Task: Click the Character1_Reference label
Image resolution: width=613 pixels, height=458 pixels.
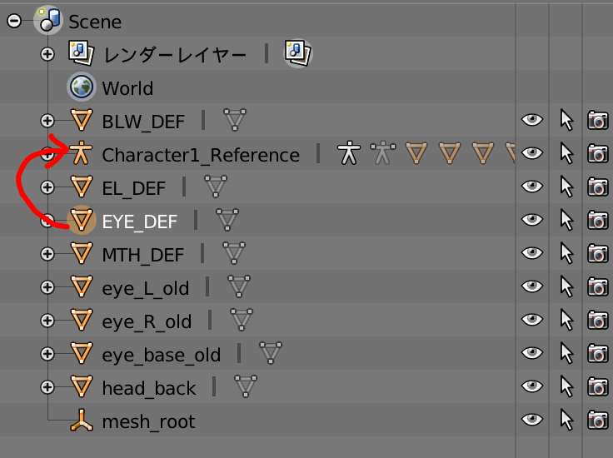Action: click(x=201, y=155)
